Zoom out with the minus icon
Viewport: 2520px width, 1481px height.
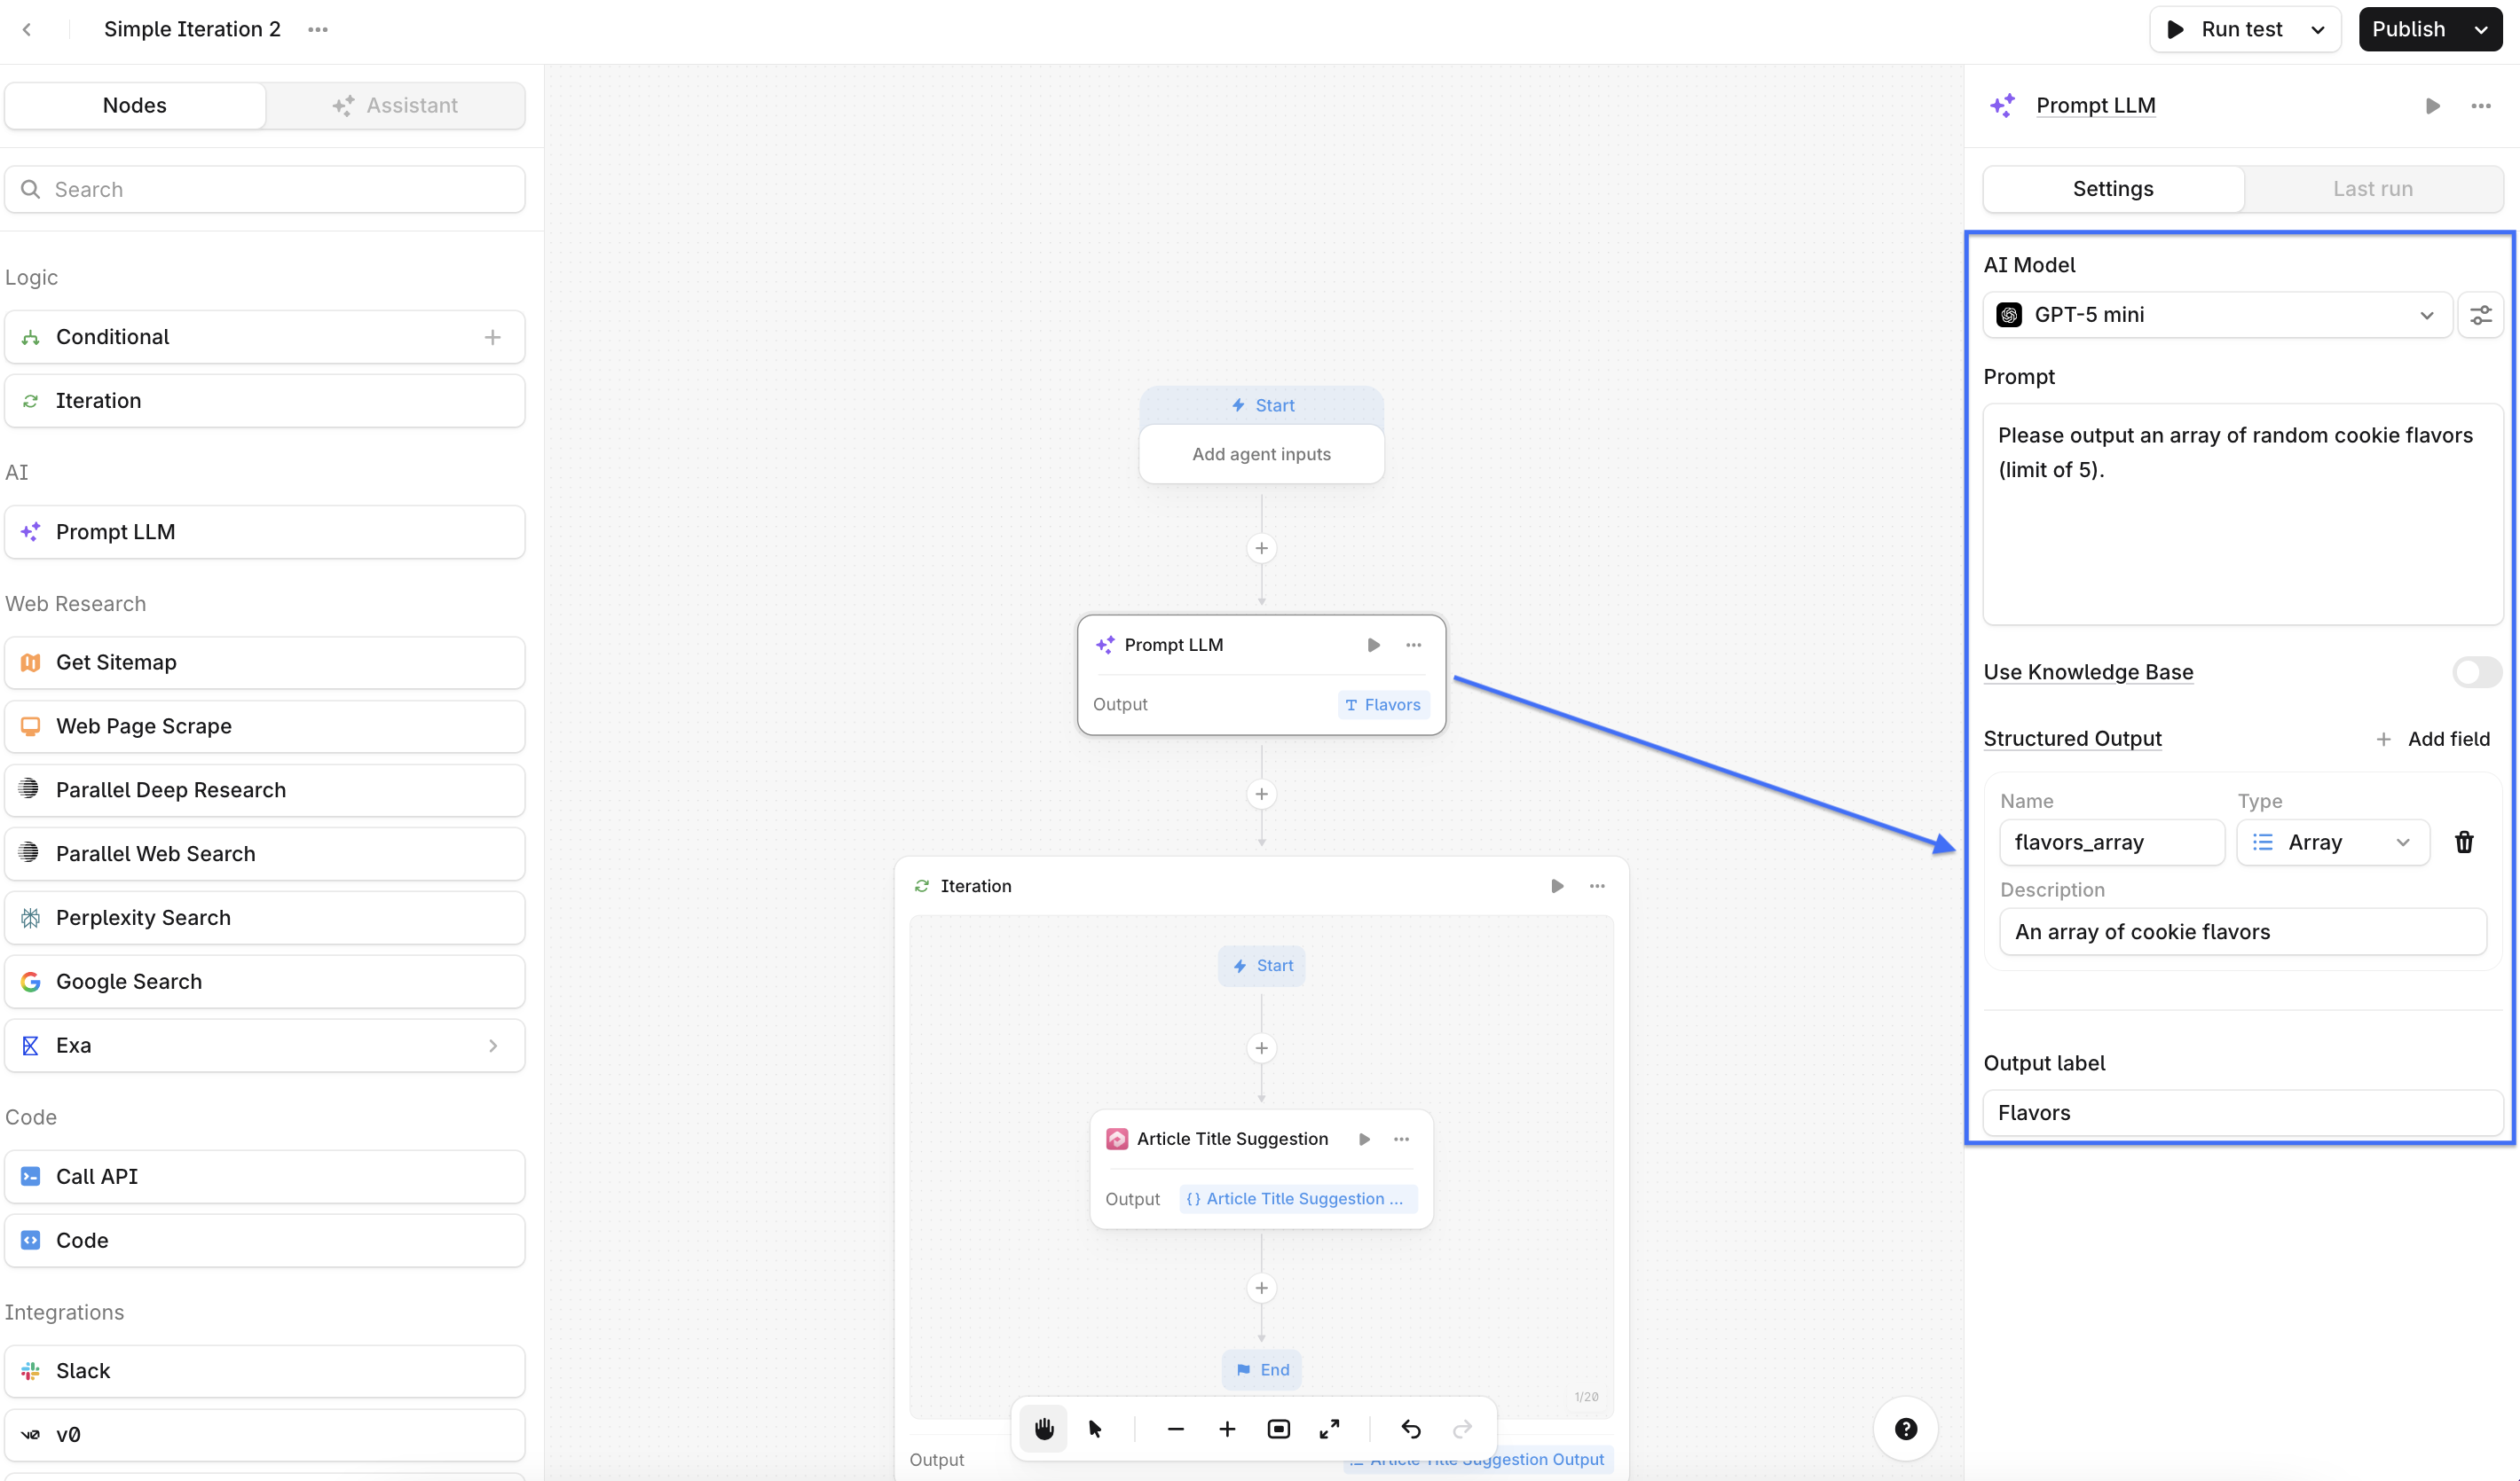[1175, 1429]
